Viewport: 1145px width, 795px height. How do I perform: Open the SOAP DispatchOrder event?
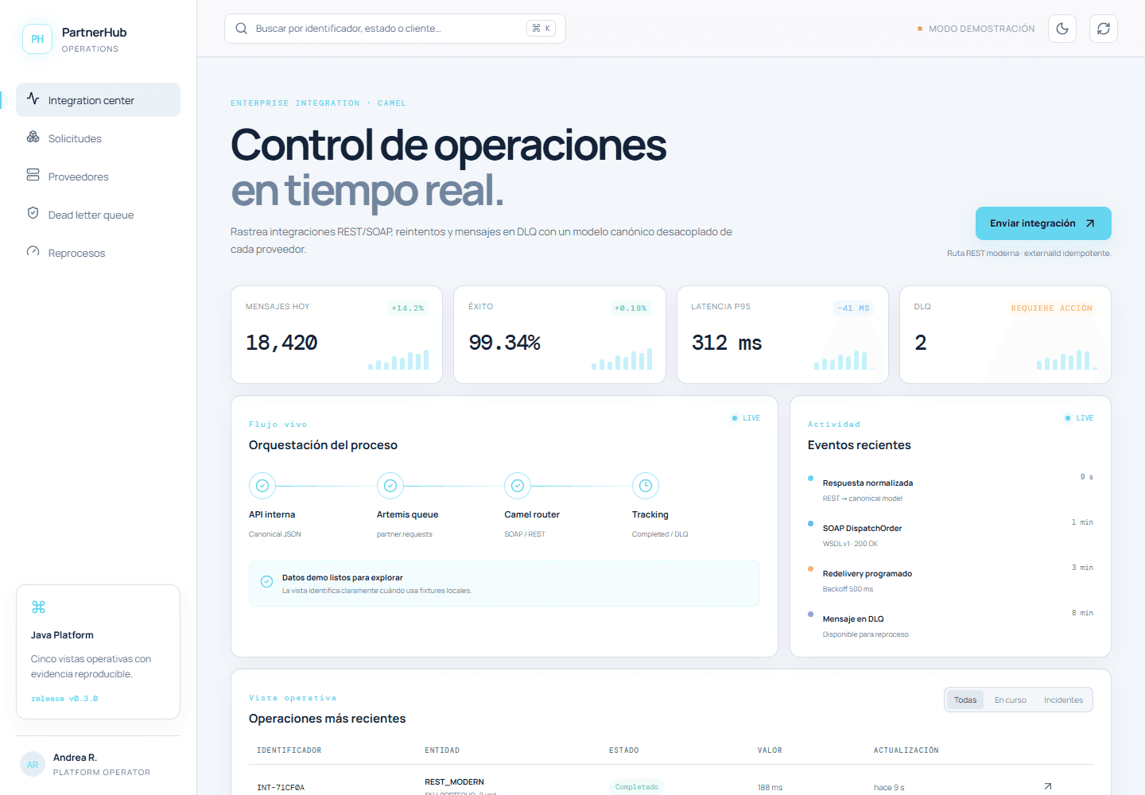[950, 535]
